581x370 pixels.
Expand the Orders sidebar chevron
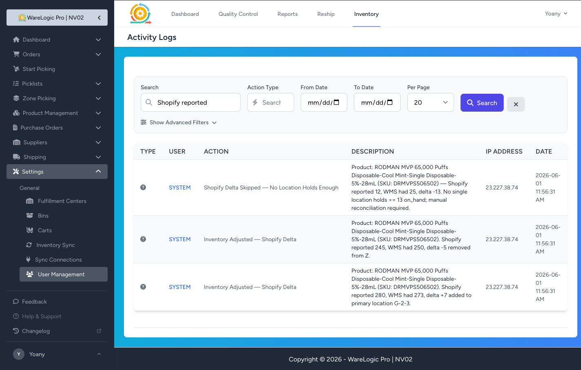[98, 54]
